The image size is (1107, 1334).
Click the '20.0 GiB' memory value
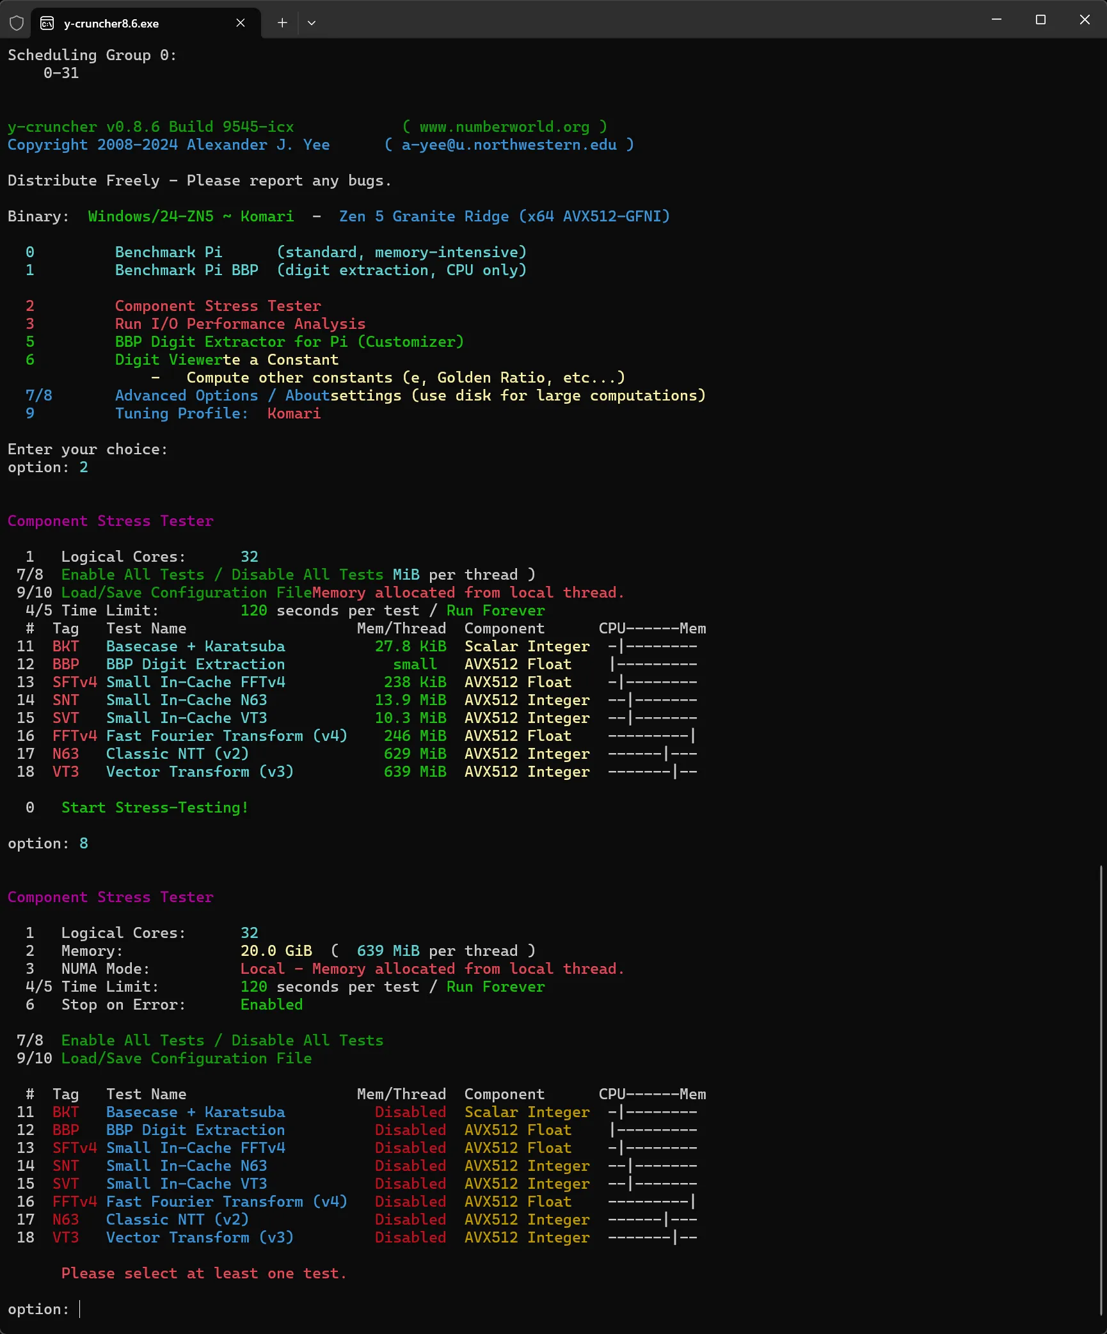tap(276, 951)
